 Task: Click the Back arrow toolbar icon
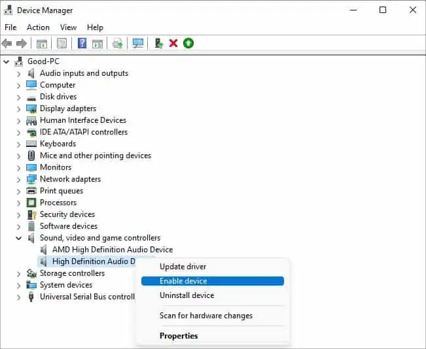7,43
